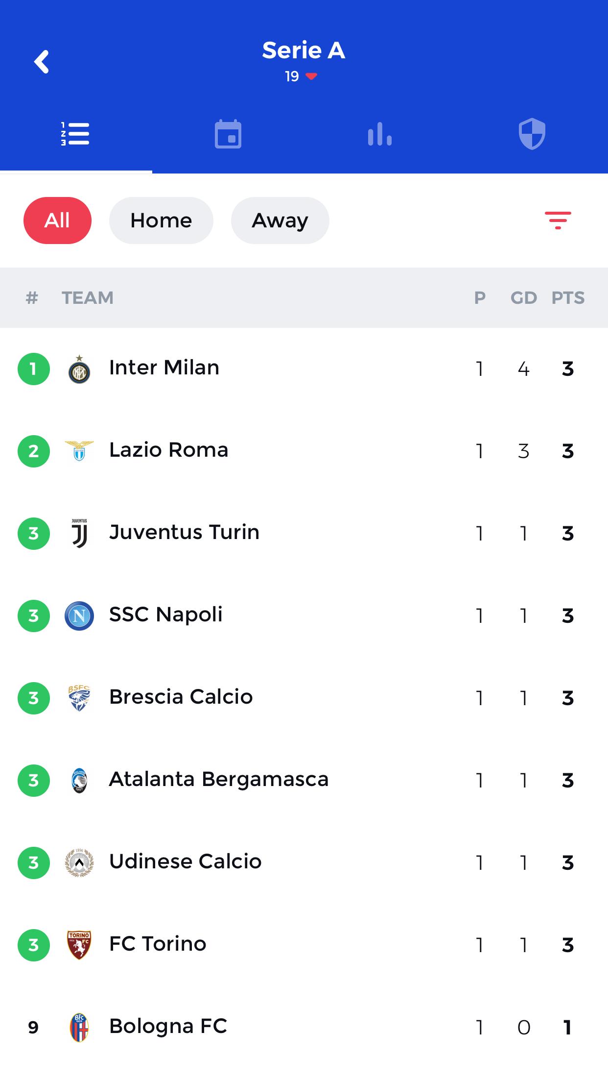Select the Home standings filter
Viewport: 608px width, 1082px height.
click(161, 221)
